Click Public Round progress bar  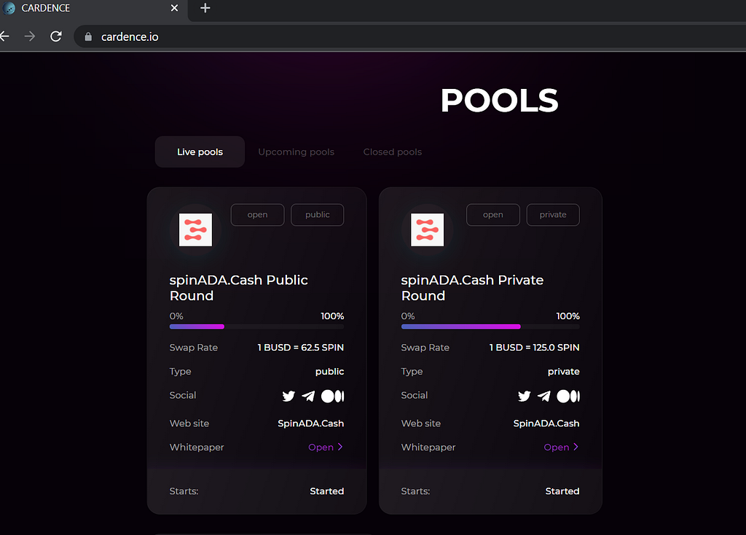pos(256,327)
